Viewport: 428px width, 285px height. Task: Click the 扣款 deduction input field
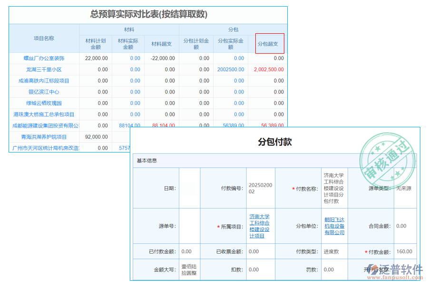(x=260, y=269)
